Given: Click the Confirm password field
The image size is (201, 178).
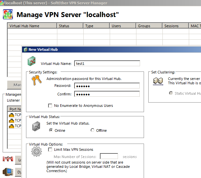Looking at the screenshot, I should point(107,94).
